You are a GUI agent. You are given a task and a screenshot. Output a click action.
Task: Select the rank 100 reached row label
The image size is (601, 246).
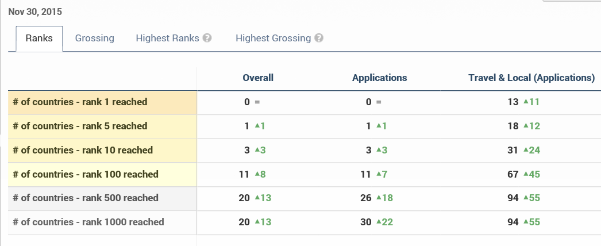tap(85, 174)
